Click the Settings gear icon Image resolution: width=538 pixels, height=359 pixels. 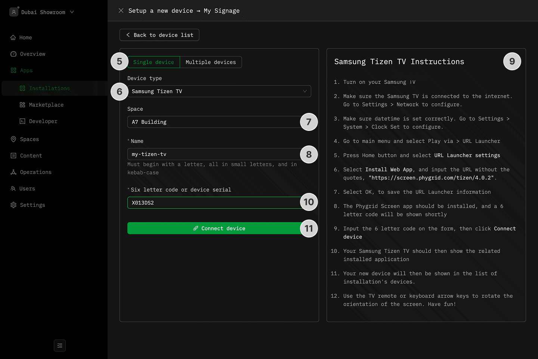(13, 205)
